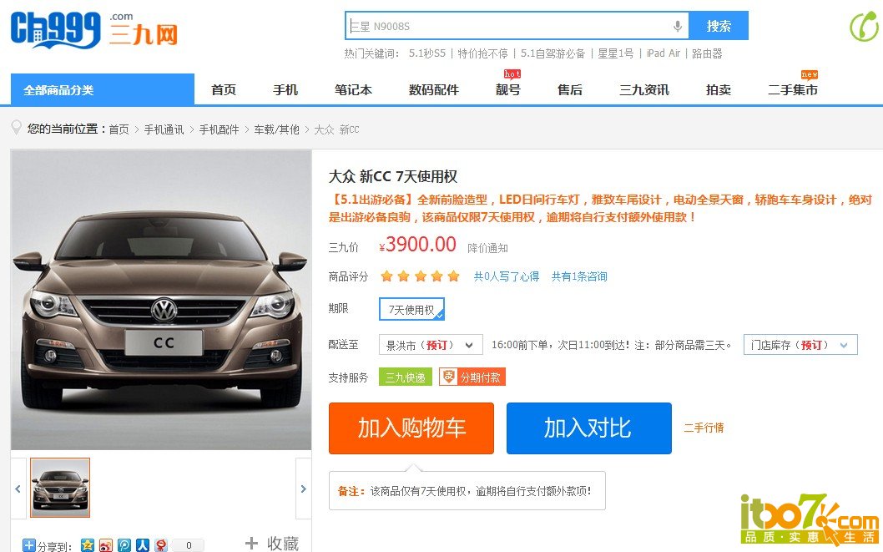Open the 手机 navigation tab
The width and height of the screenshot is (883, 552).
click(285, 89)
